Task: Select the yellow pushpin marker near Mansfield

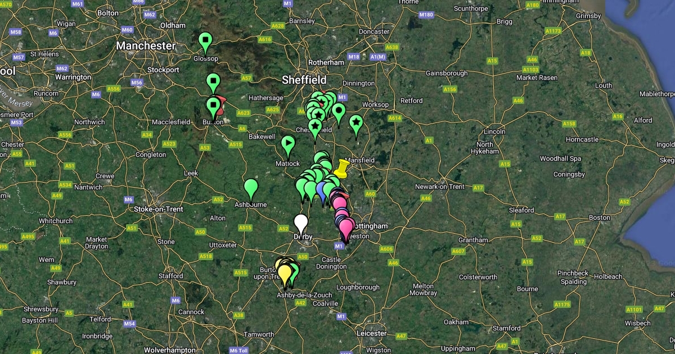Action: point(341,167)
